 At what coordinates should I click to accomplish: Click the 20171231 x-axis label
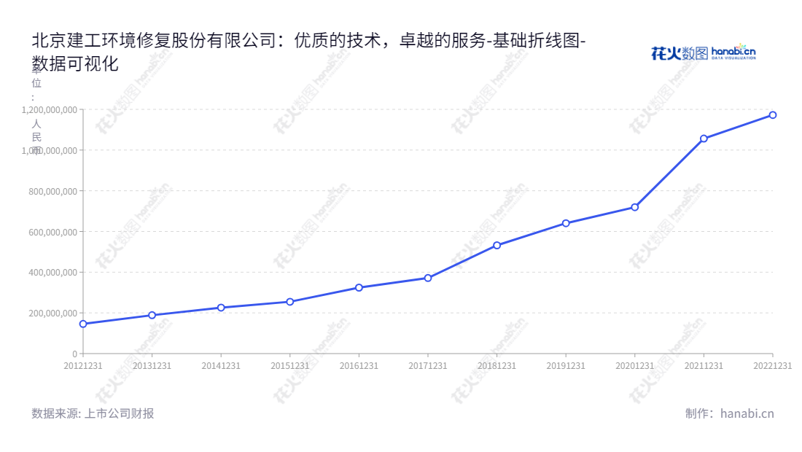click(x=428, y=365)
